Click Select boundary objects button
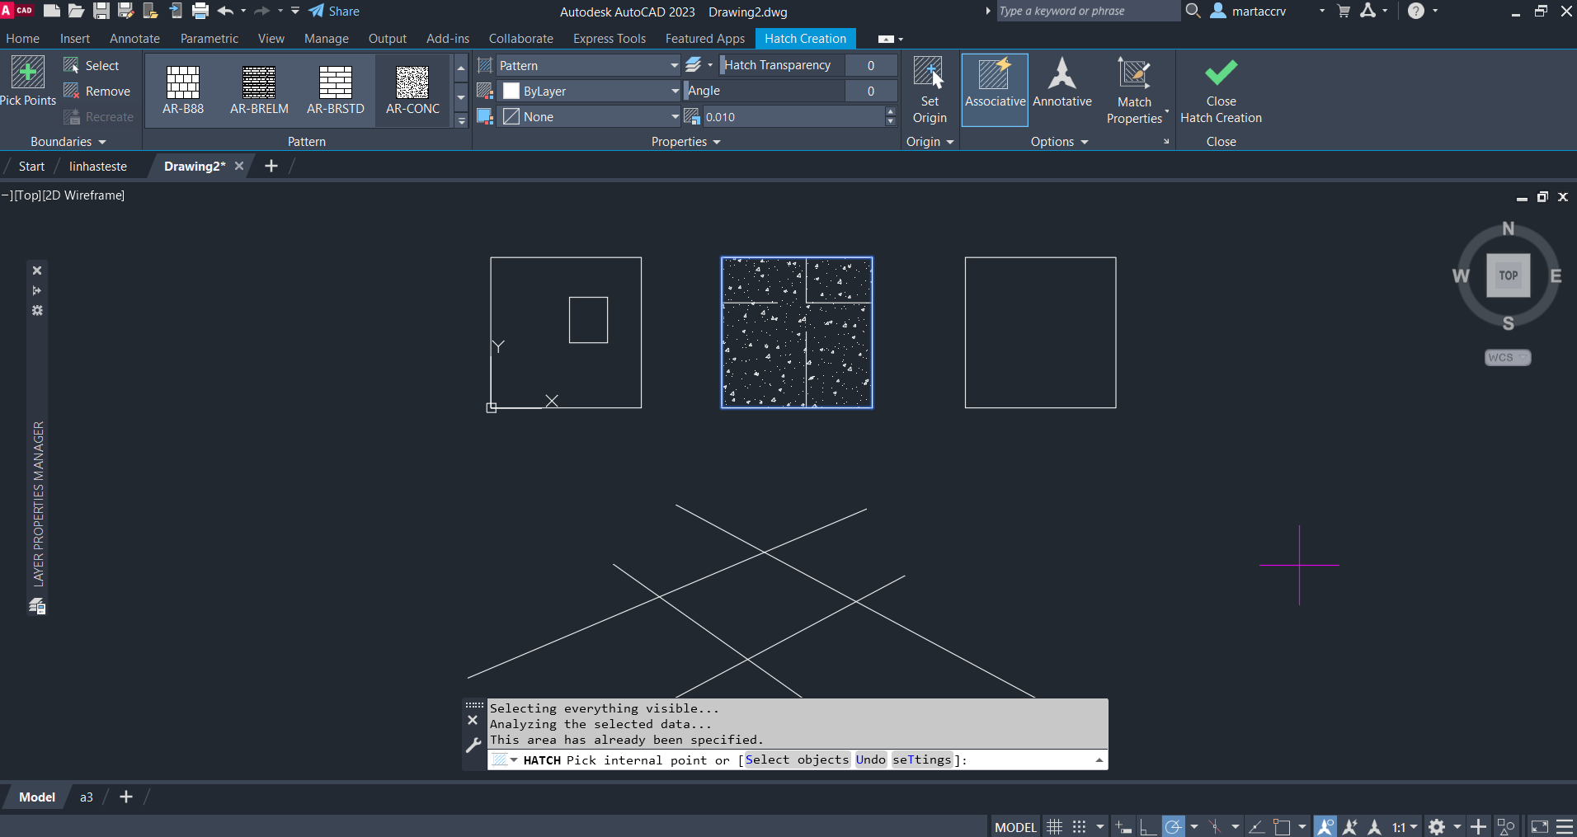The height and width of the screenshot is (837, 1577). point(92,65)
